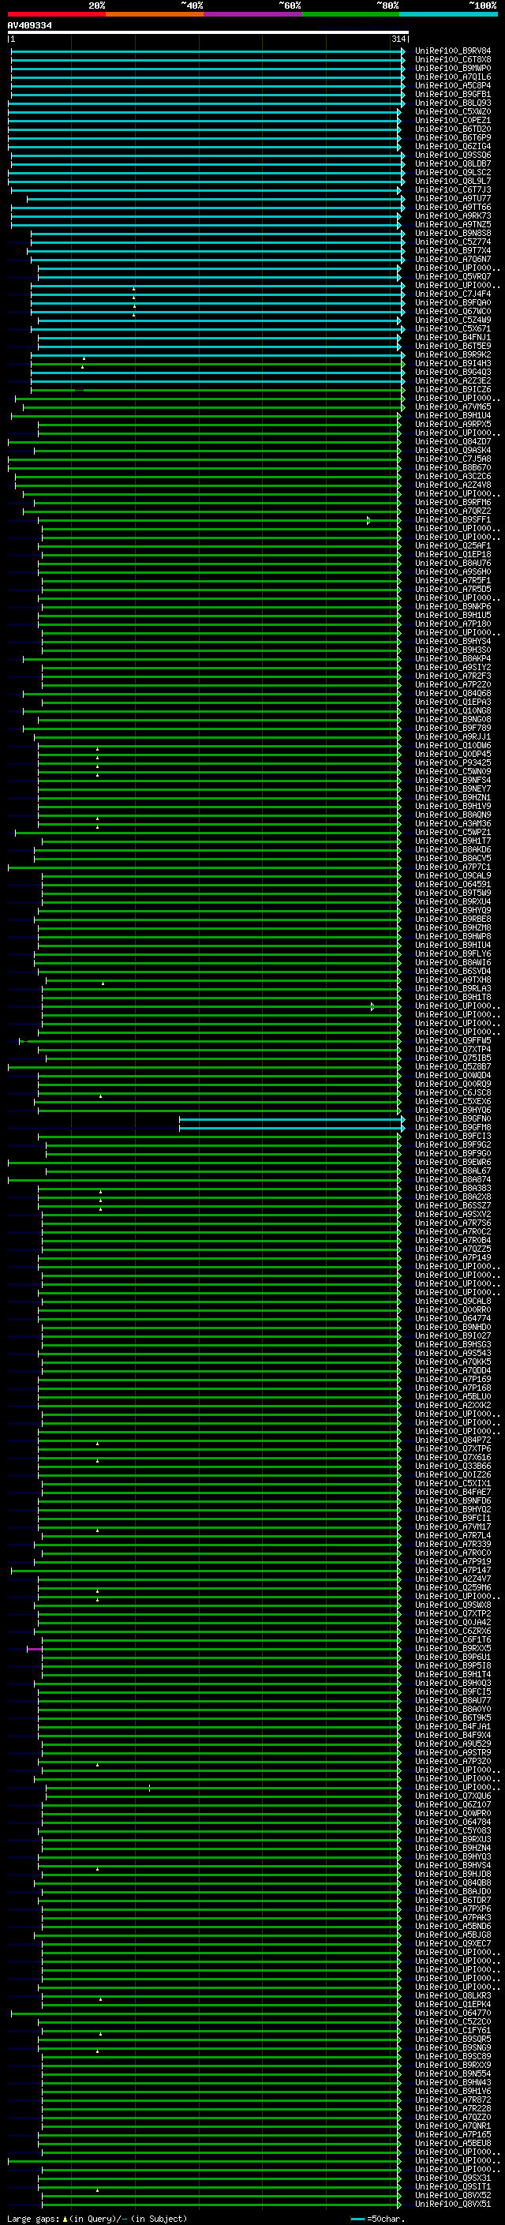
Task: Open hit UniRef100_C6T8X8
Action: (x=452, y=60)
